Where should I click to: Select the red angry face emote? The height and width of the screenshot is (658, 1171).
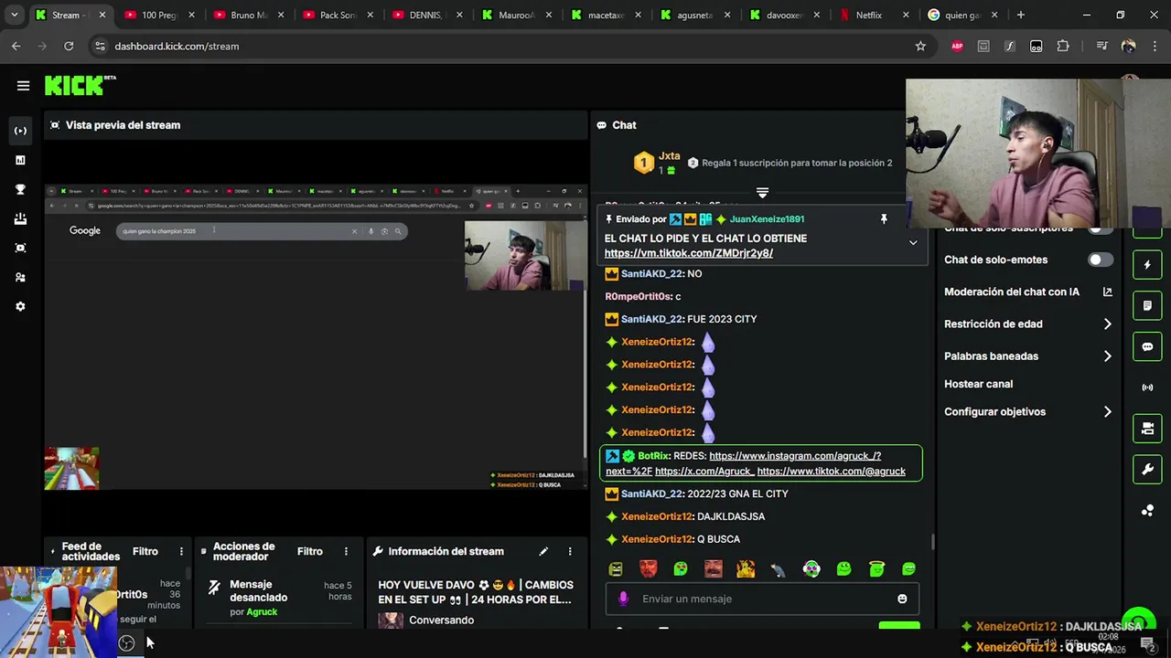[x=648, y=569]
